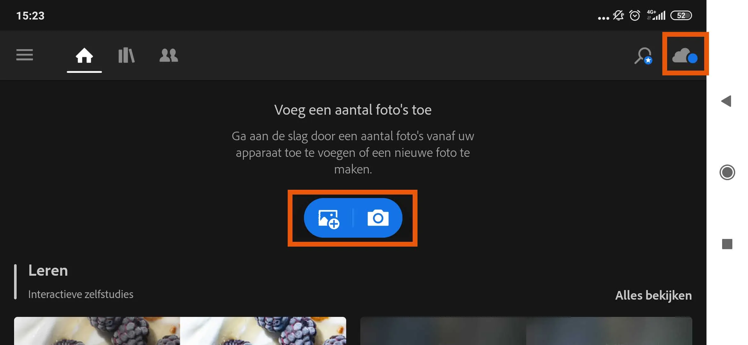Tap the alarm clock status icon

(x=635, y=15)
